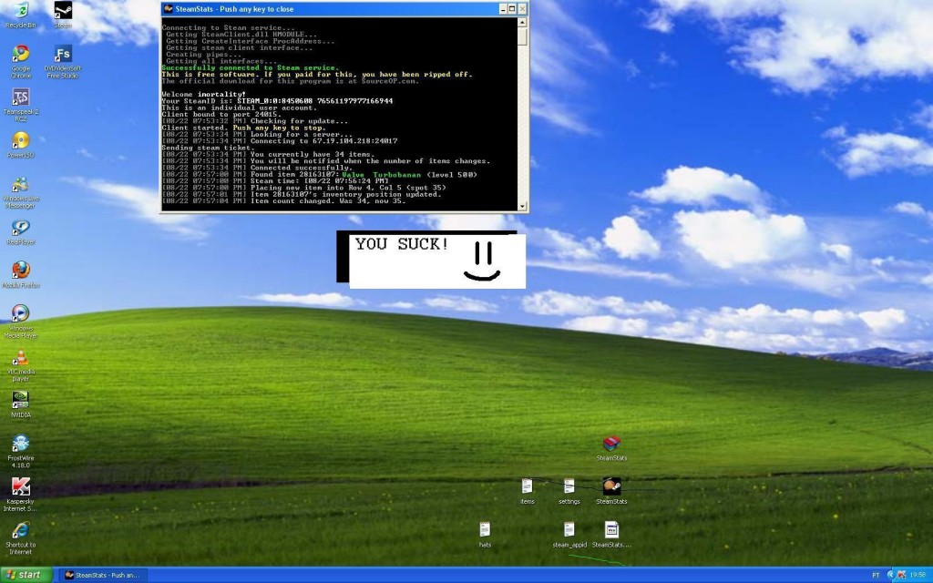The height and width of the screenshot is (583, 933).
Task: Click the 'Valve Turbobanan' item text
Action: 382,174
